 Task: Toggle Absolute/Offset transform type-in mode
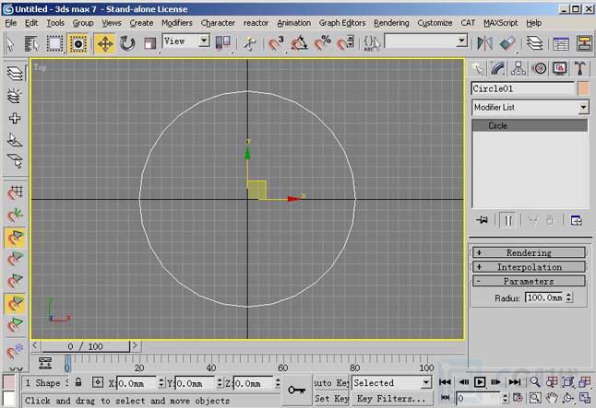click(x=98, y=382)
